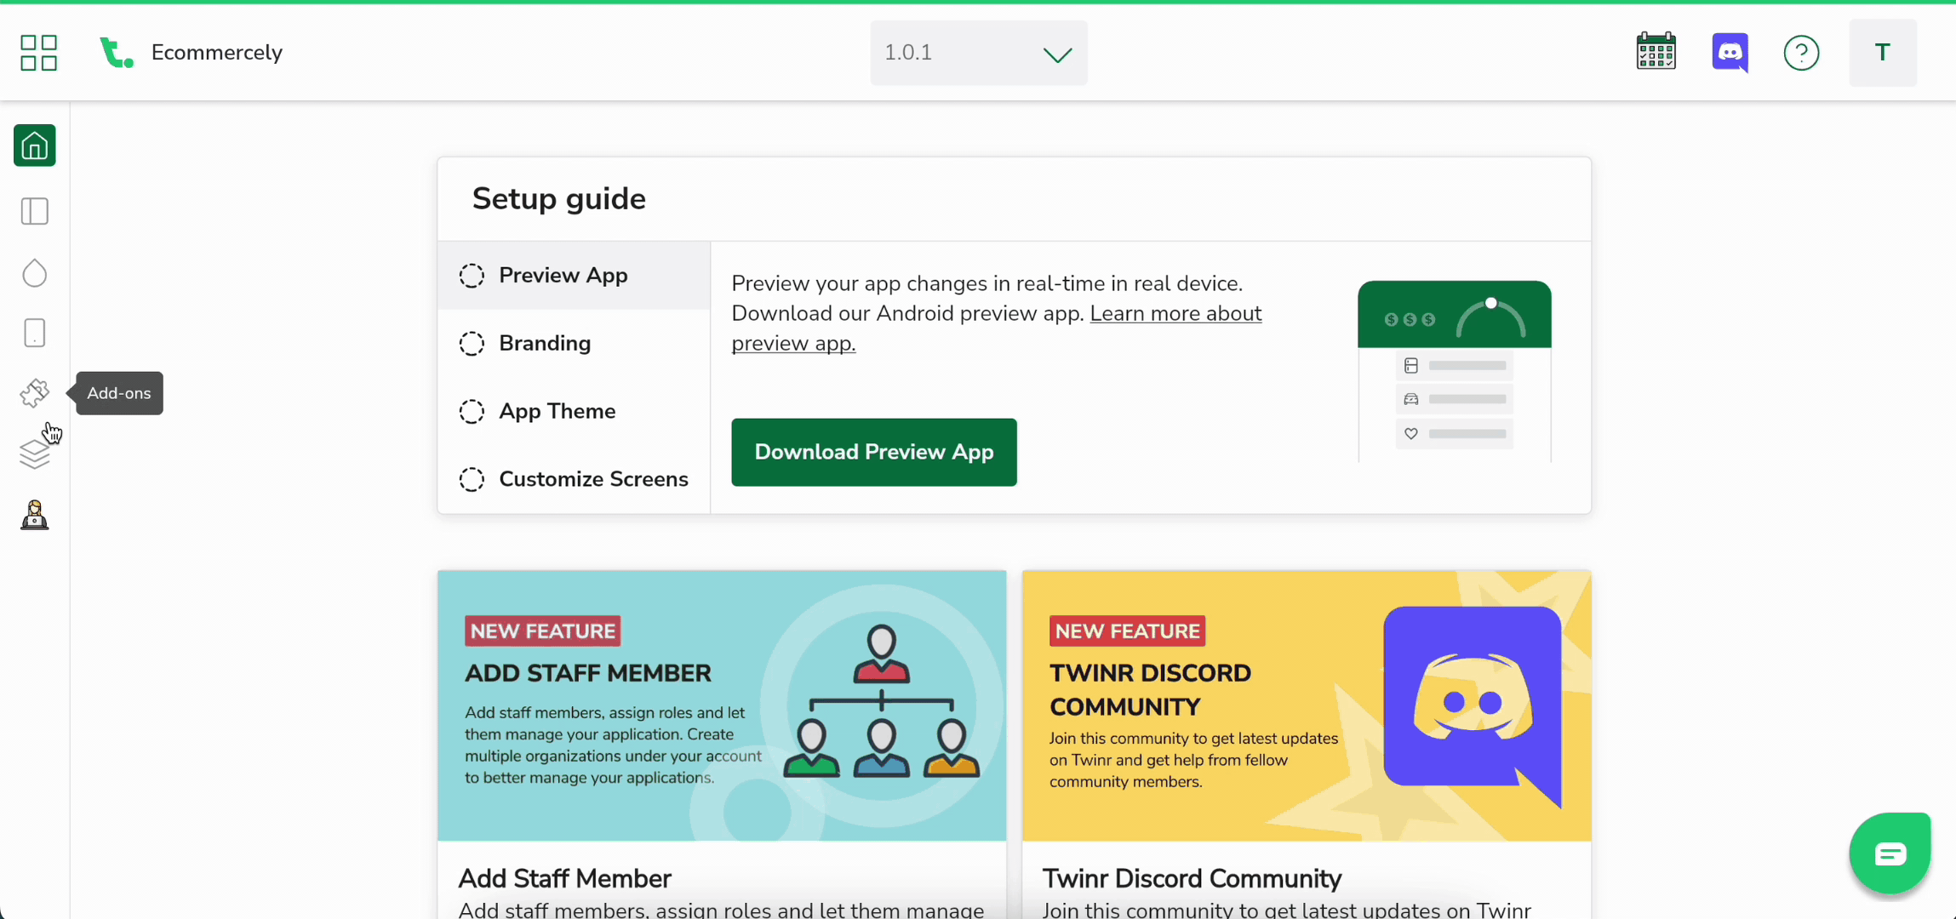Open the Add-ons puzzle icon
The height and width of the screenshot is (919, 1956).
coord(35,393)
